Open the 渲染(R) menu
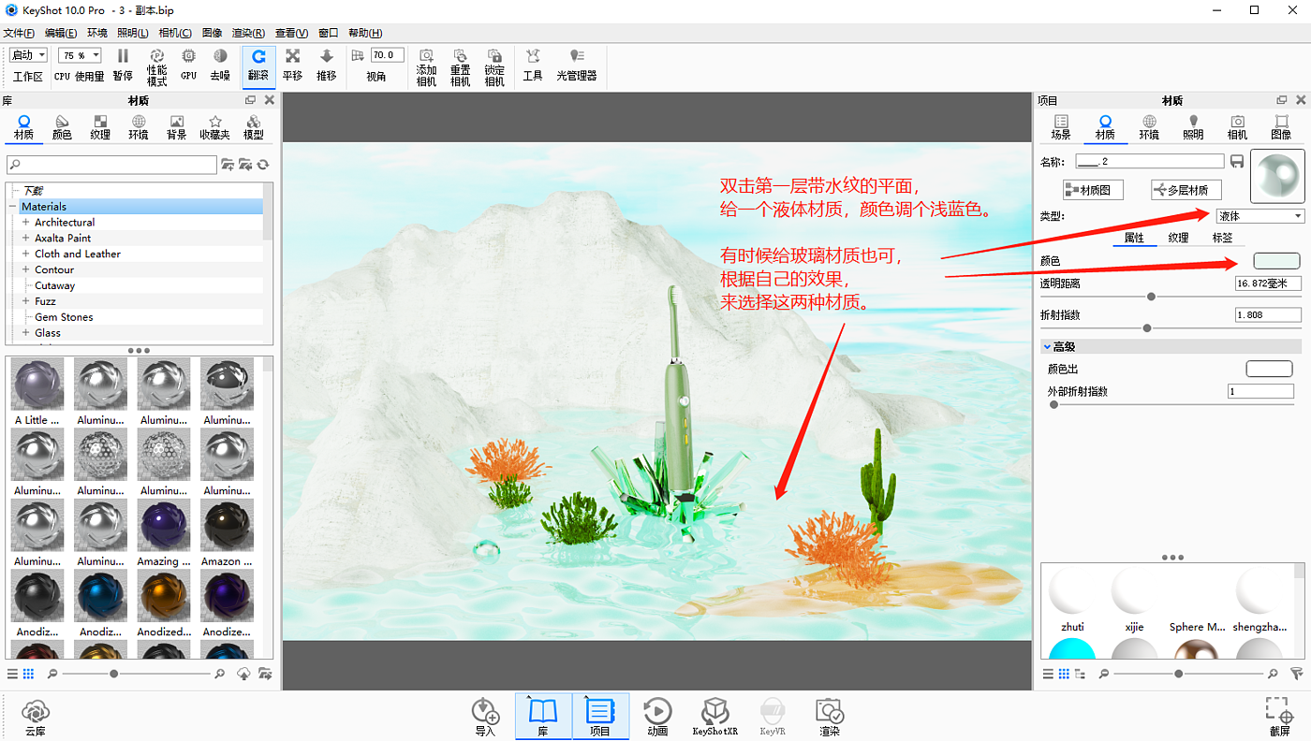The height and width of the screenshot is (741, 1311). pyautogui.click(x=248, y=33)
